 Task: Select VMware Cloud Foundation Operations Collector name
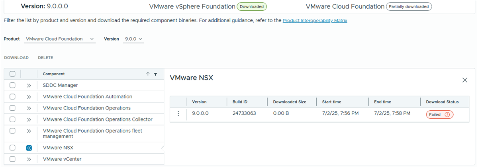click(97, 119)
